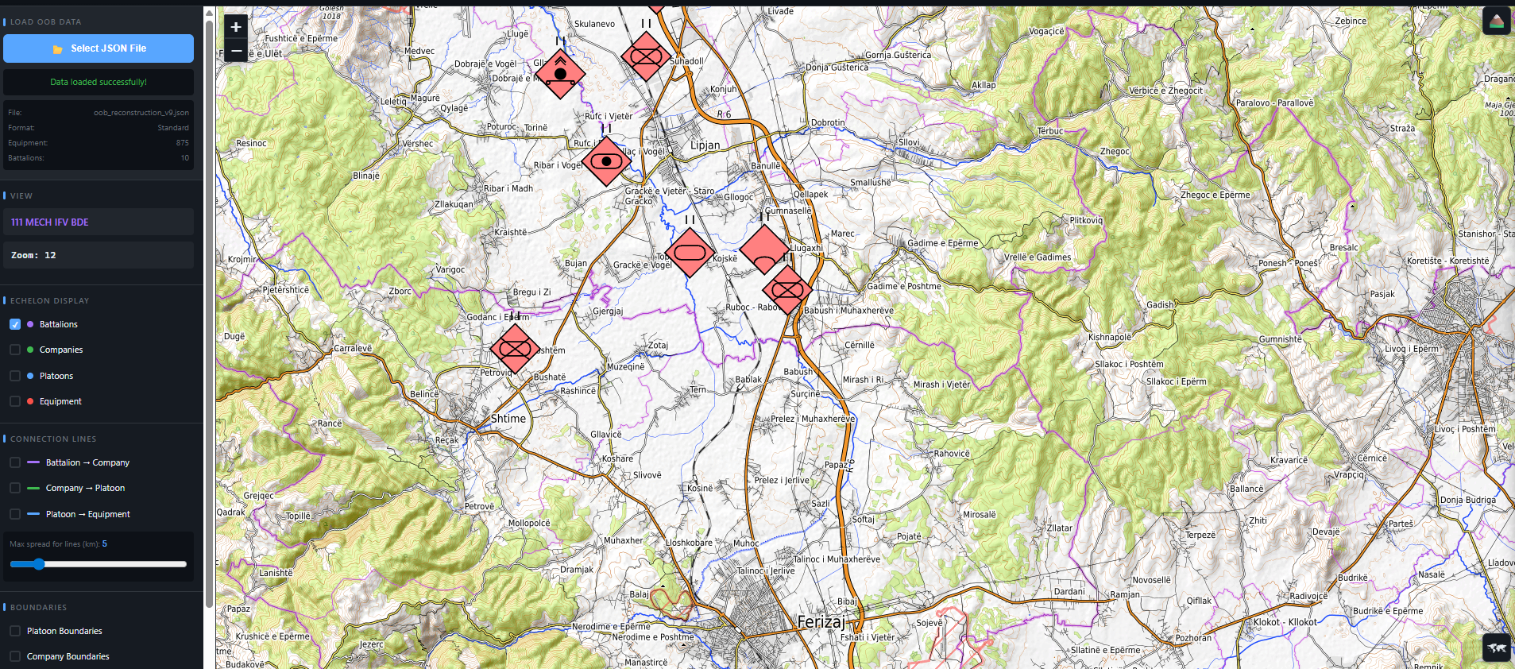Viewport: 1515px width, 669px height.
Task: Zoom out on the map
Action: point(236,51)
